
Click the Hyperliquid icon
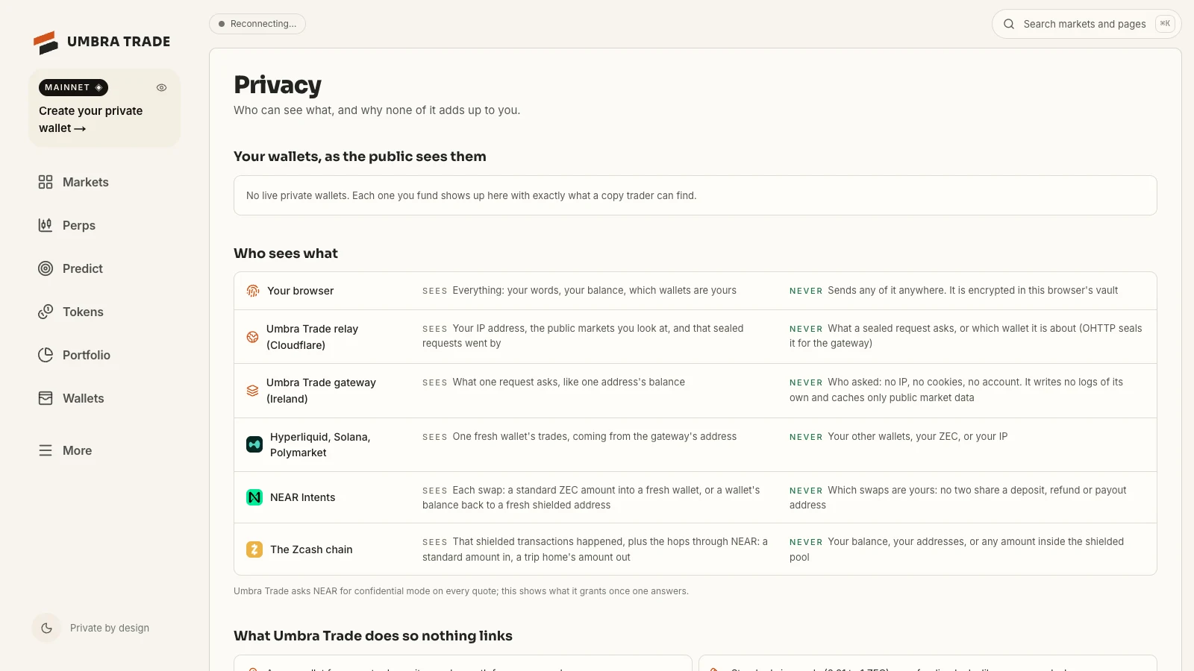254,444
